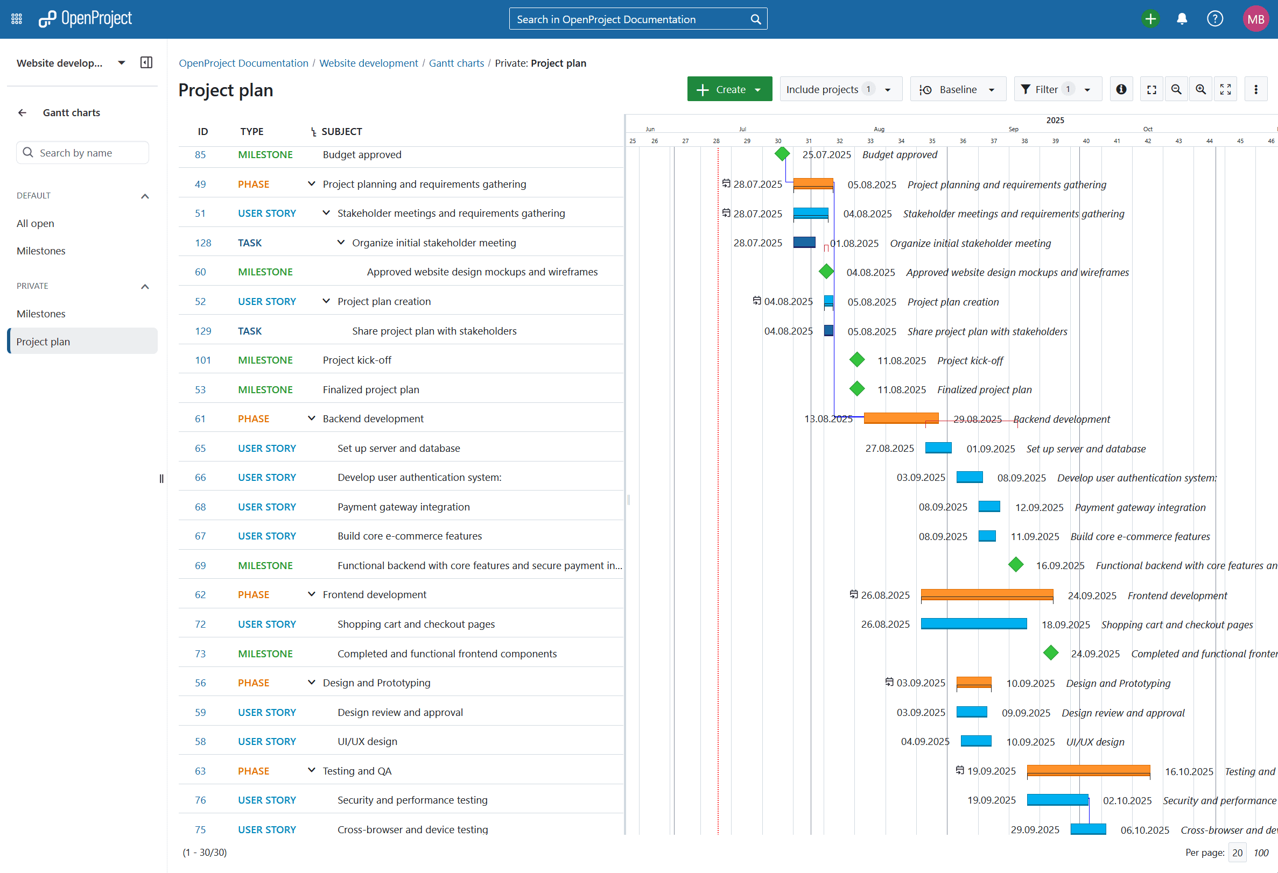Click the notifications bell icon

(1181, 19)
